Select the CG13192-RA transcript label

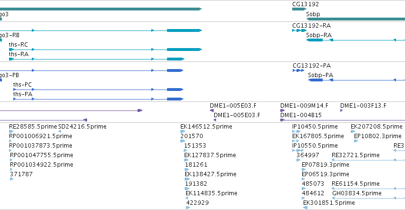point(312,26)
